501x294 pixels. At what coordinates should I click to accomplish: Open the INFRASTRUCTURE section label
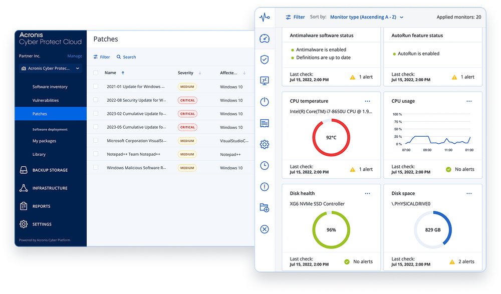(50, 188)
